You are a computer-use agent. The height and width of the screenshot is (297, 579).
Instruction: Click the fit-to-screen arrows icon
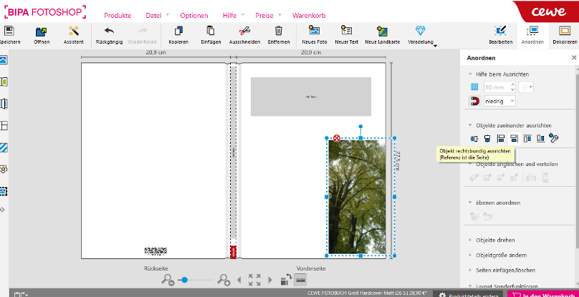254,280
